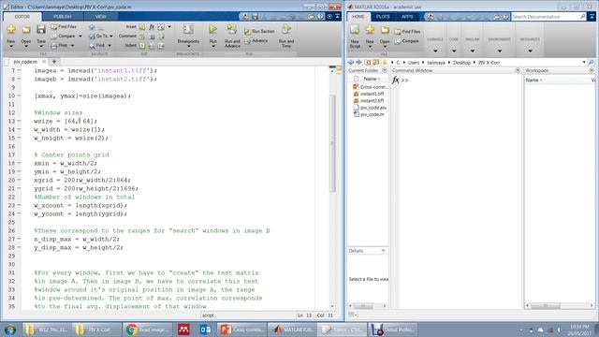599x337 pixels.
Task: Click Compare in the MATLAB window toolstrip
Action: pos(406,41)
